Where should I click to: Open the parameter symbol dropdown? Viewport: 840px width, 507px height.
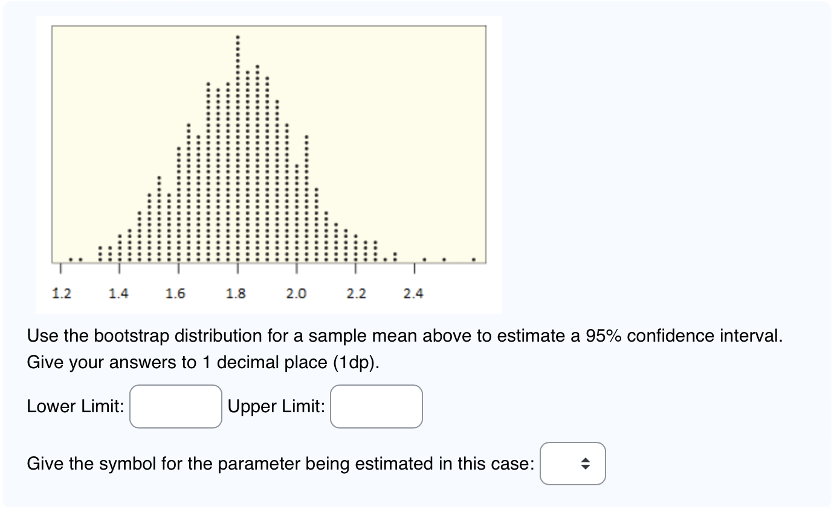click(572, 464)
